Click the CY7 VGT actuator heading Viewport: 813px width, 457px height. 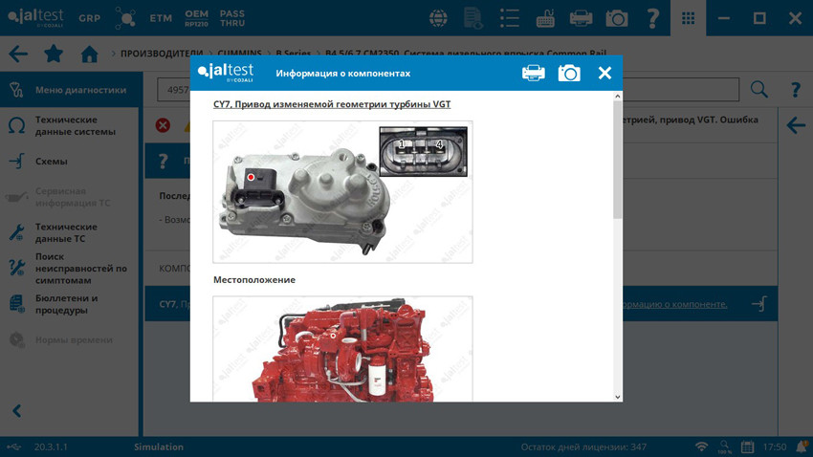[332, 104]
